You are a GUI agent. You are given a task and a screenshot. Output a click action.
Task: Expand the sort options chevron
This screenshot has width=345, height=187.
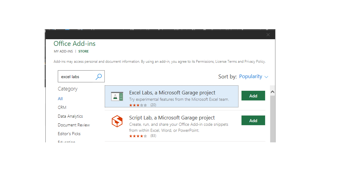tap(266, 77)
